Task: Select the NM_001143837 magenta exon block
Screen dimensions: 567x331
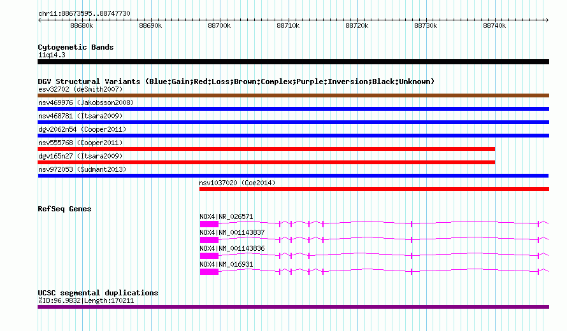Action: click(x=209, y=240)
